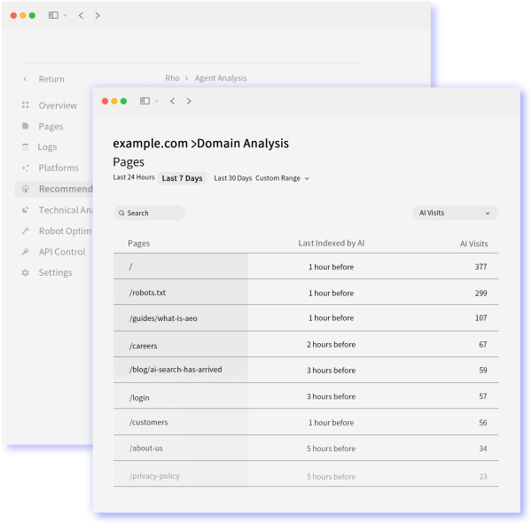Click the Logs icon in sidebar

(x=26, y=147)
